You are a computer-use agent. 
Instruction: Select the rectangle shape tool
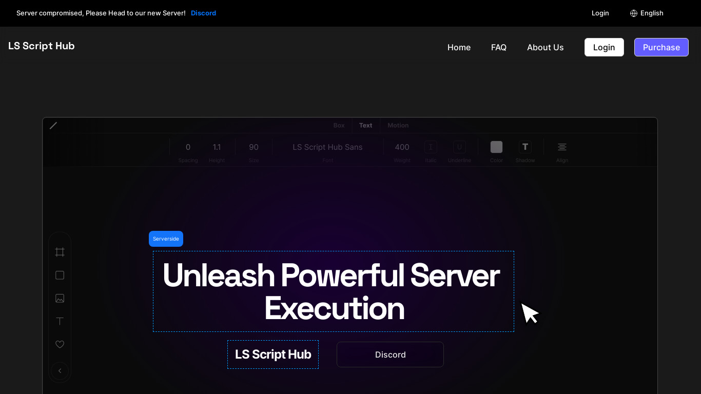[60, 275]
